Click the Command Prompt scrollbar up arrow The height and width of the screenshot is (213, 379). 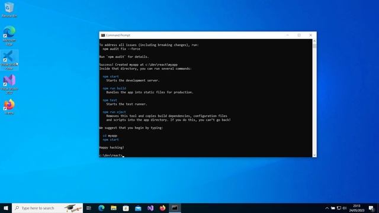pos(314,41)
